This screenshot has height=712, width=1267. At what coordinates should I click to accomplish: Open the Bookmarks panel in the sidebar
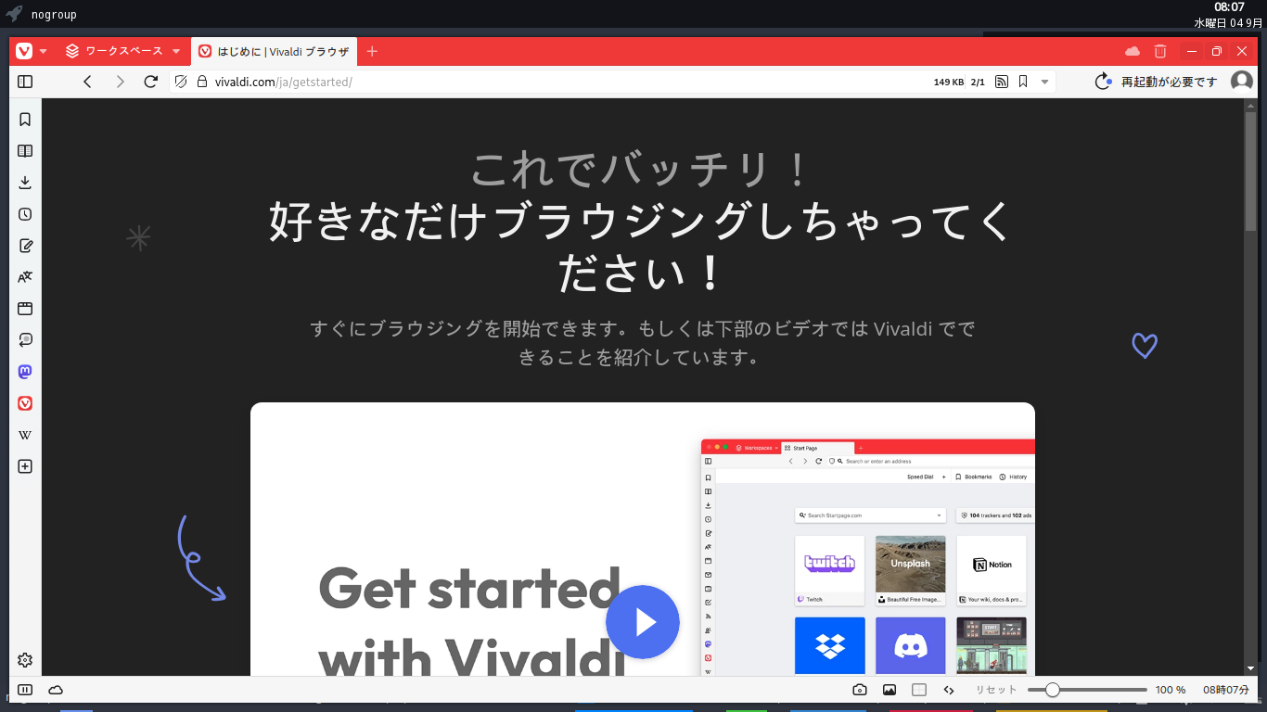[25, 120]
